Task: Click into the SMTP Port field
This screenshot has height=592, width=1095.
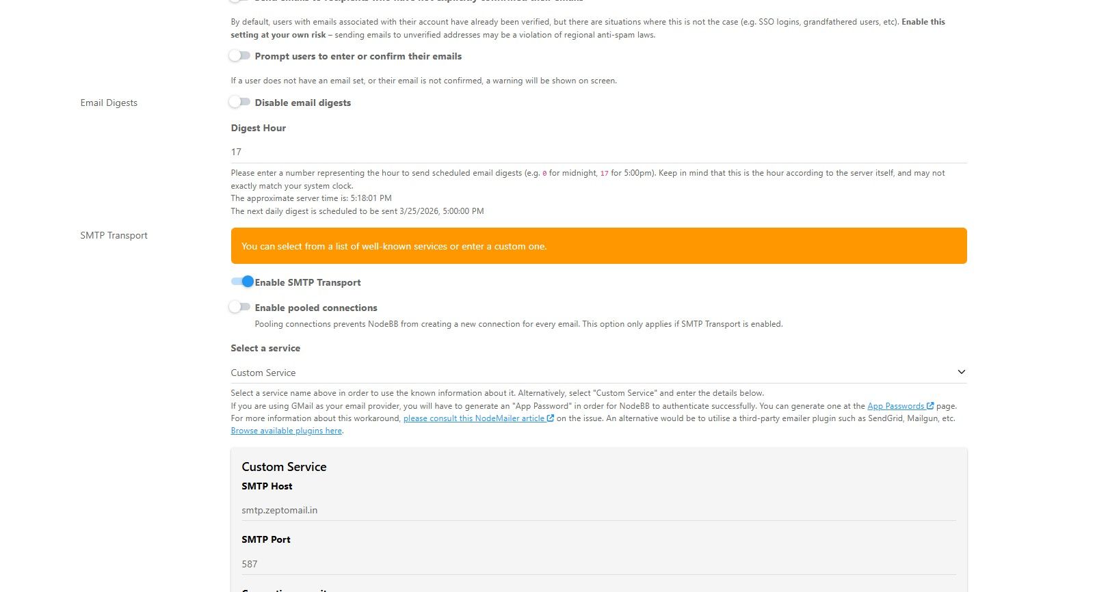Action: pyautogui.click(x=598, y=564)
